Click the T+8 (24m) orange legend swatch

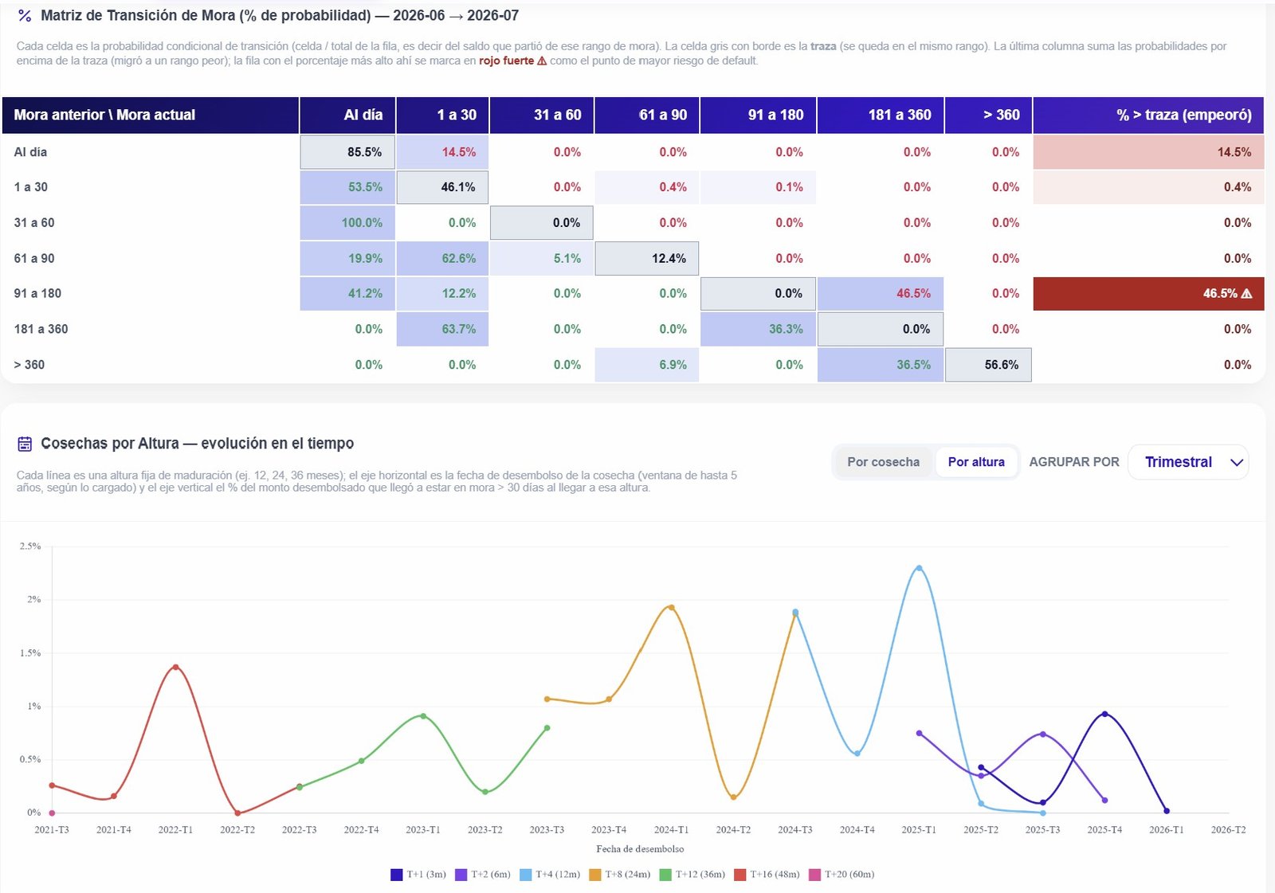(x=594, y=875)
